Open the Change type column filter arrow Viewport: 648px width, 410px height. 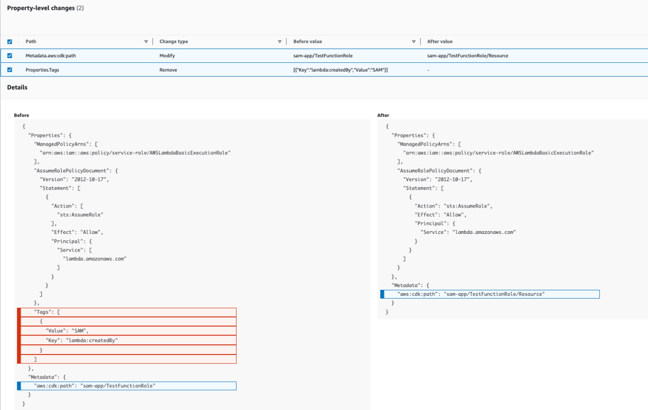[x=280, y=42]
